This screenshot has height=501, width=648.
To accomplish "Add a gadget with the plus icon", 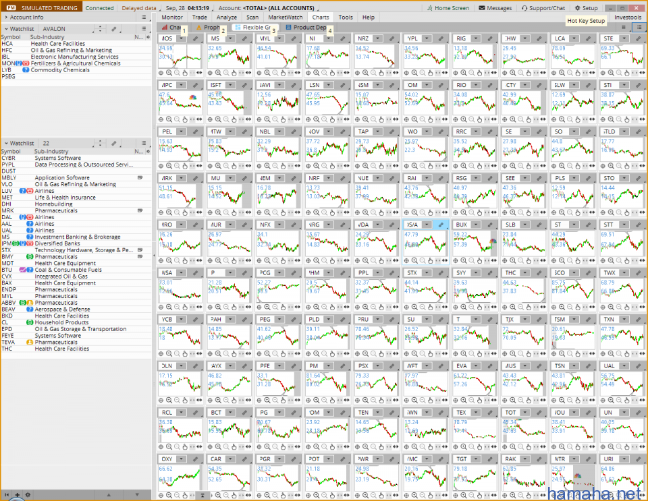I will (18, 495).
